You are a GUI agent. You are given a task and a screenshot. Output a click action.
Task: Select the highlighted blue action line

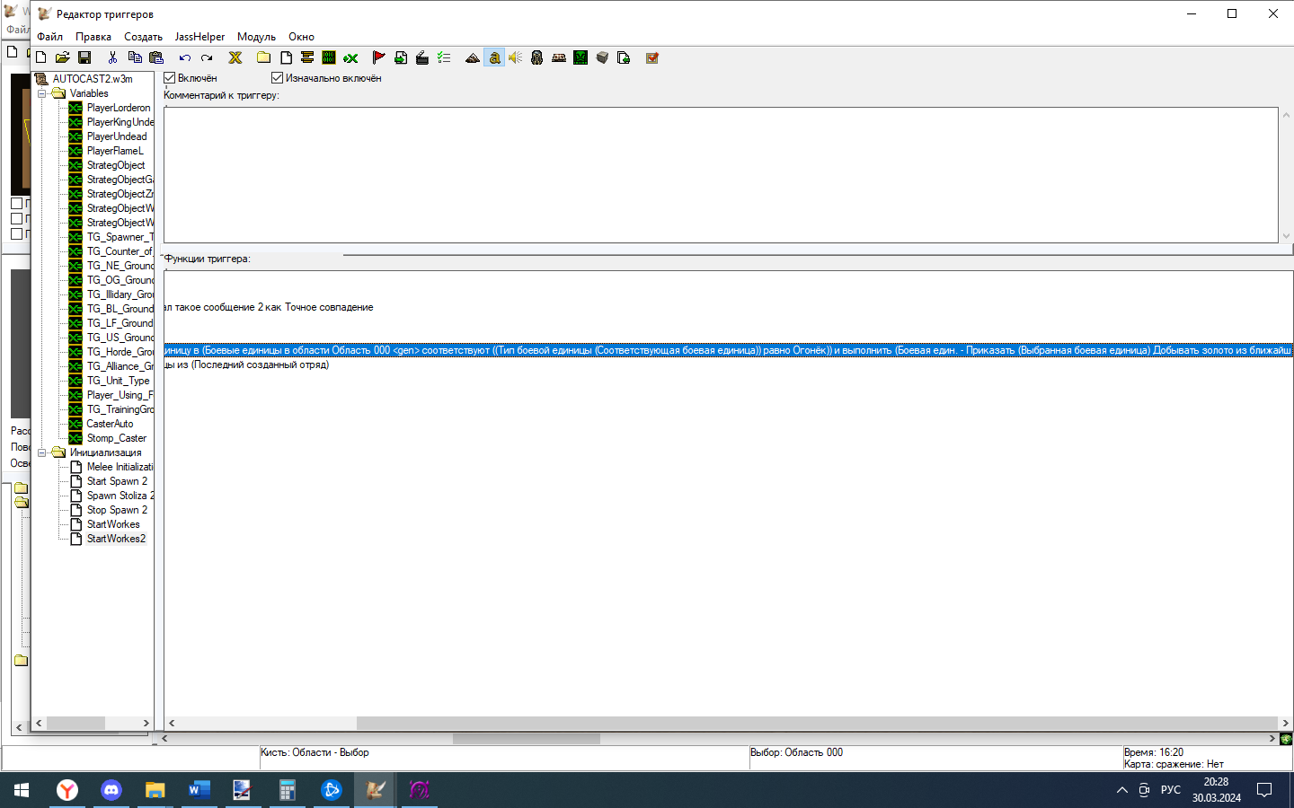[728, 350]
